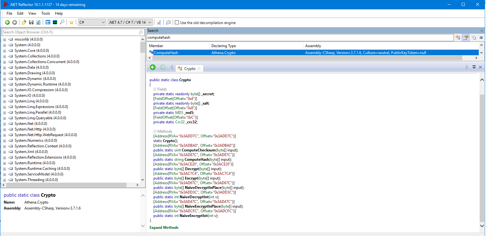Click the ComputeHash member result icon
This screenshot has height=236, width=486.
151,52
